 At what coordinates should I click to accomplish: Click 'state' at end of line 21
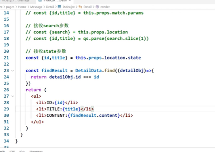pos(134,58)
